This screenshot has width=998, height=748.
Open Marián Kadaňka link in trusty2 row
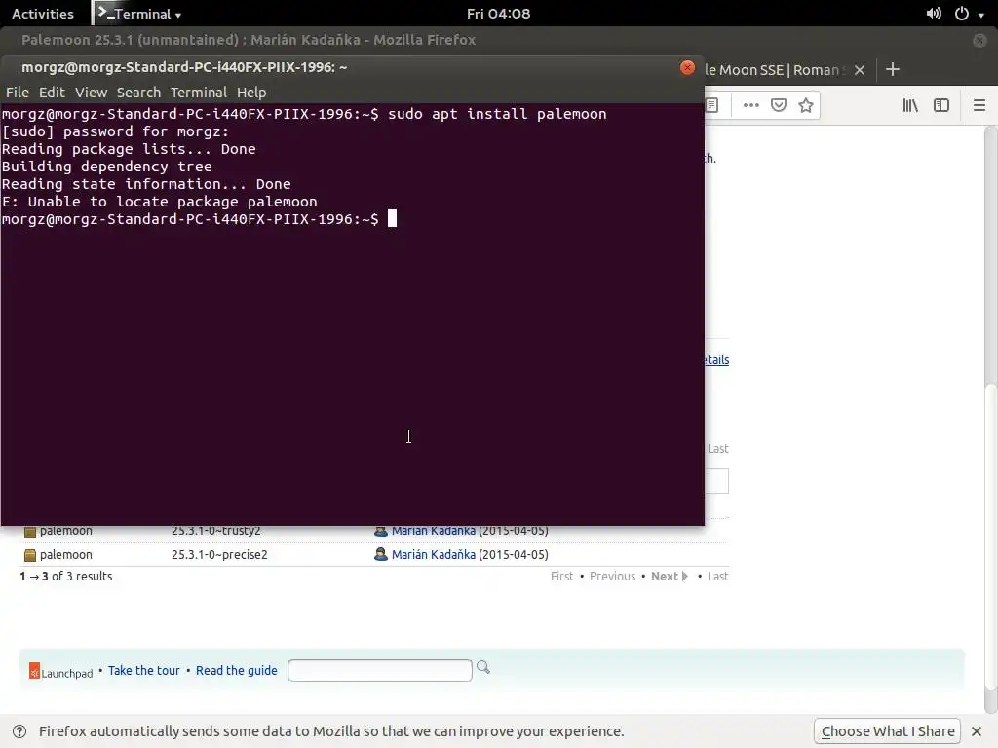coord(434,531)
